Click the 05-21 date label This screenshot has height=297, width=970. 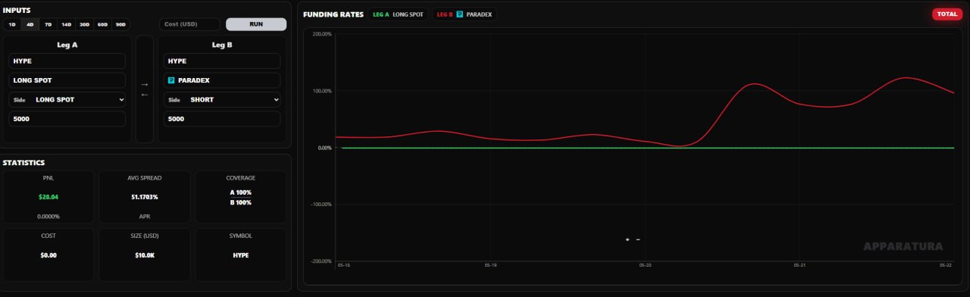click(799, 266)
